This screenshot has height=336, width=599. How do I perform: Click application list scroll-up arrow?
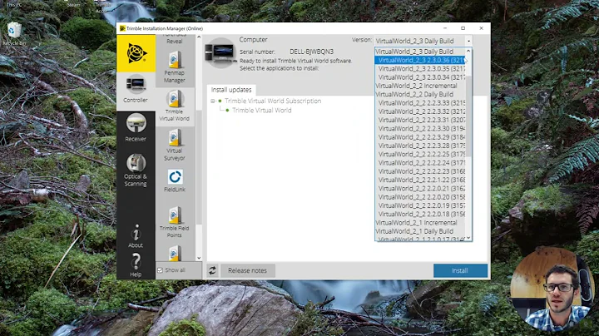coord(199,37)
